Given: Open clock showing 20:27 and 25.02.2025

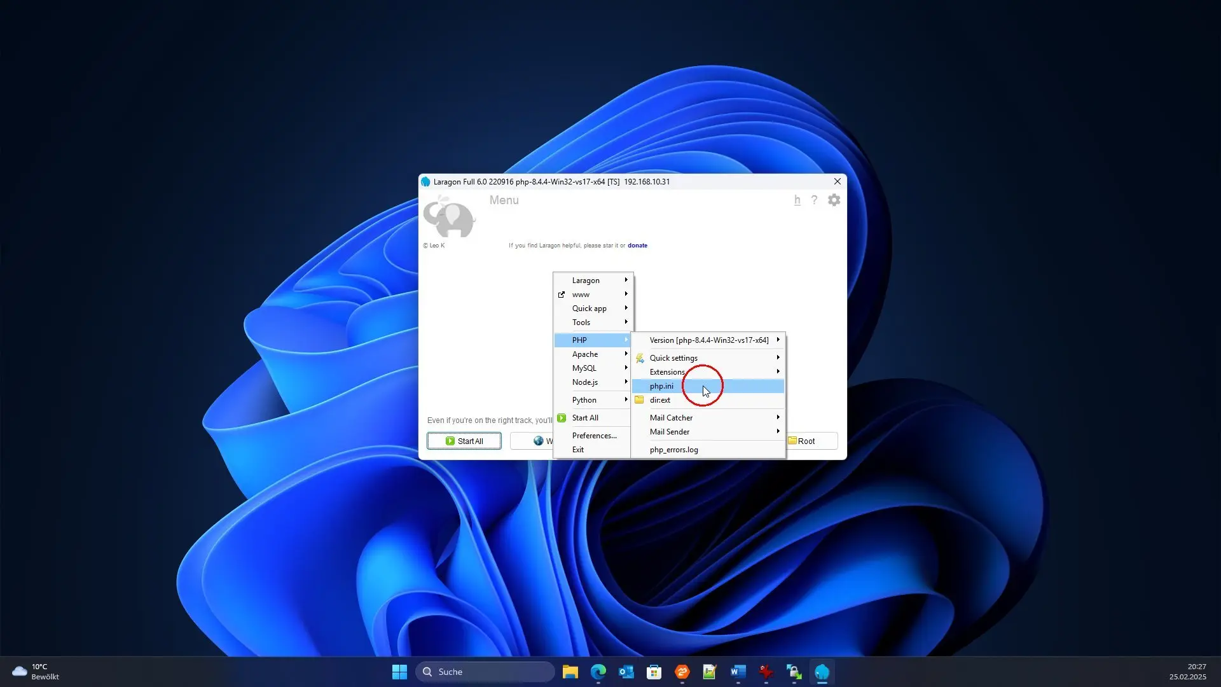Looking at the screenshot, I should pos(1187,672).
